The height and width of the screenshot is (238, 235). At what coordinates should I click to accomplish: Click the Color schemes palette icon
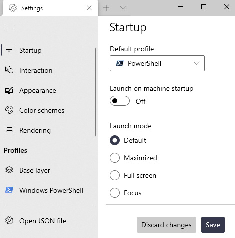[9, 110]
